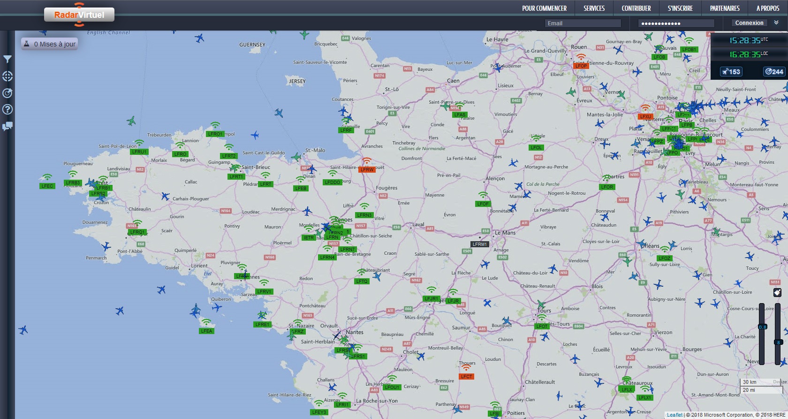Toggle the aircraft count 153 badge
Viewport: 788px width, 419px height.
click(x=731, y=72)
